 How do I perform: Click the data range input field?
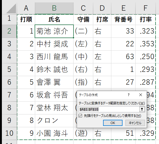pos(109,109)
